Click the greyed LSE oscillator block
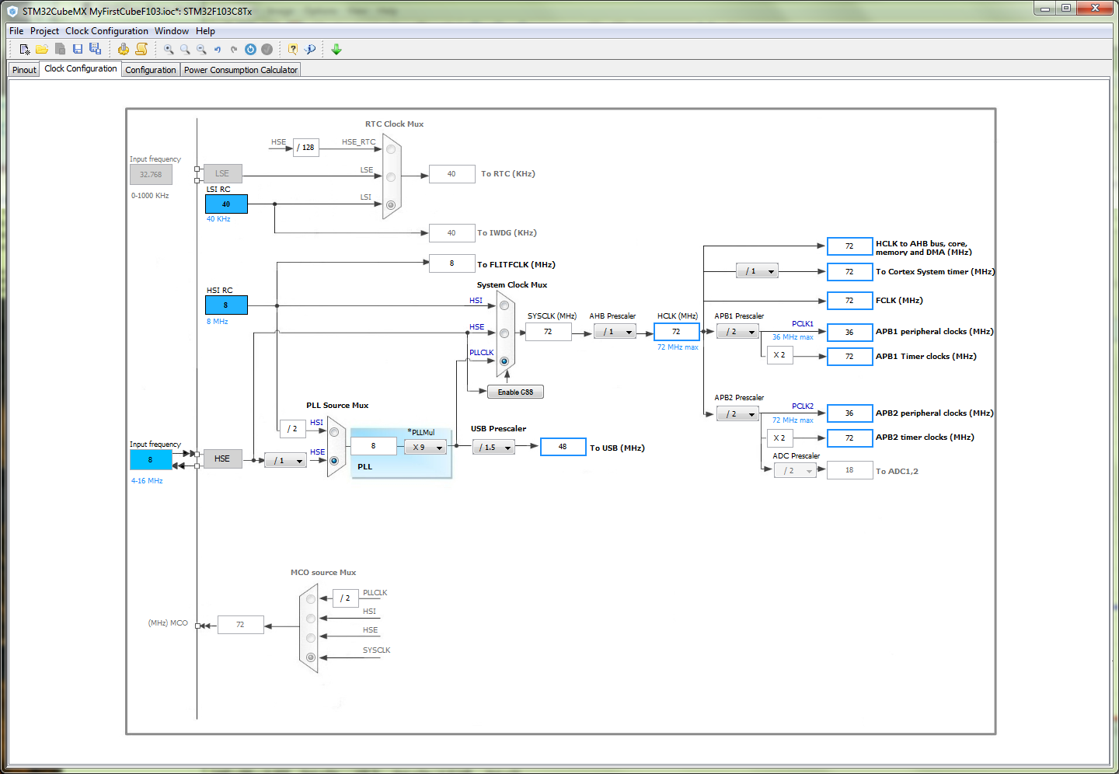 pos(222,173)
